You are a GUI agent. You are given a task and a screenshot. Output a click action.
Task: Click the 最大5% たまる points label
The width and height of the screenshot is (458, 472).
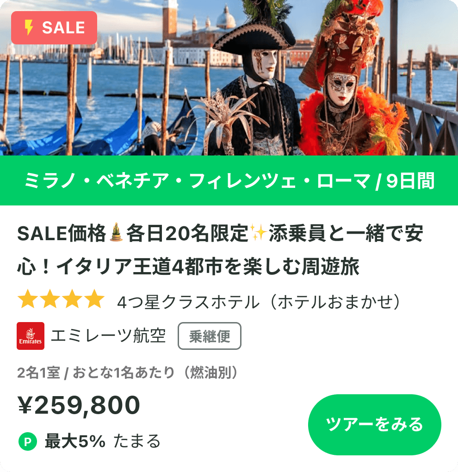pyautogui.click(x=103, y=441)
